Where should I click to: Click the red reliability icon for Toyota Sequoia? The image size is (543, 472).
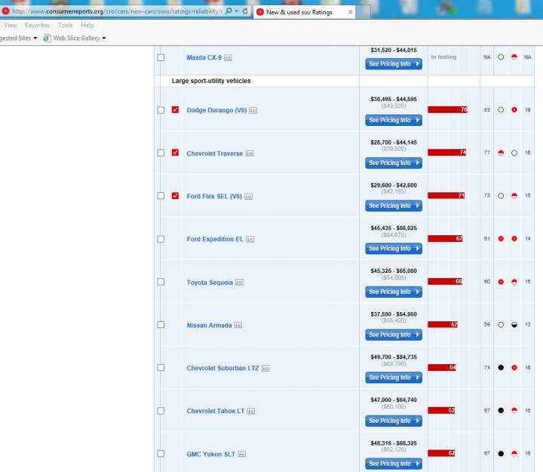[x=501, y=282]
